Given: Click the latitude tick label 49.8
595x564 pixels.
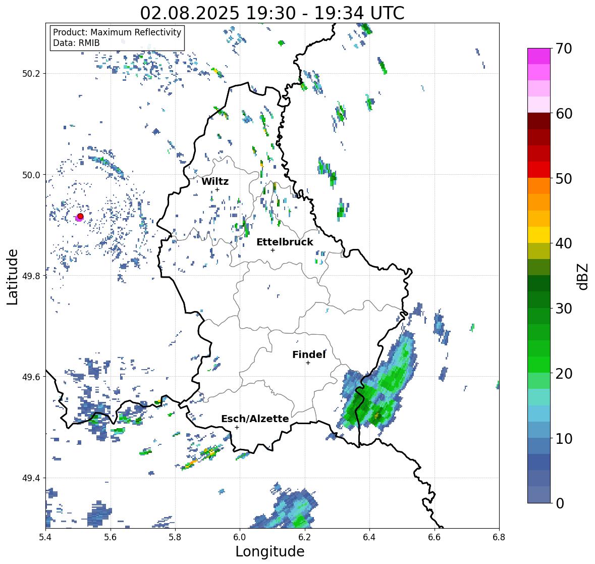Looking at the screenshot, I should click(31, 276).
